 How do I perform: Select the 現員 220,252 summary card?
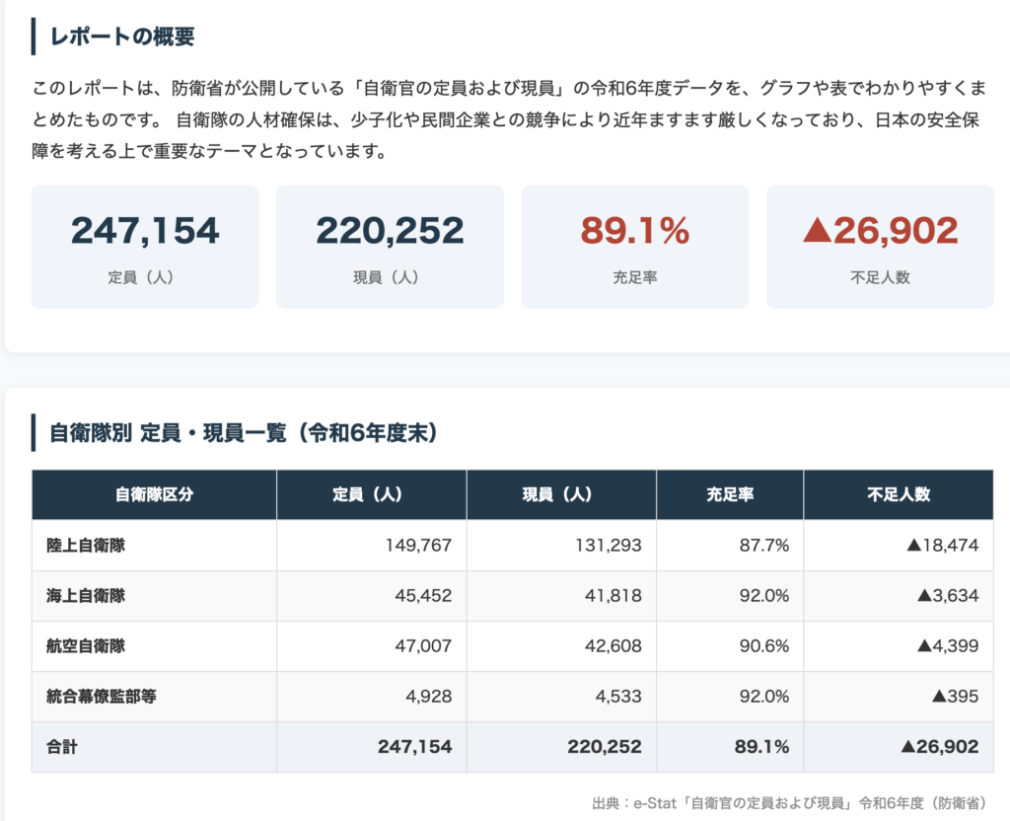pos(390,247)
